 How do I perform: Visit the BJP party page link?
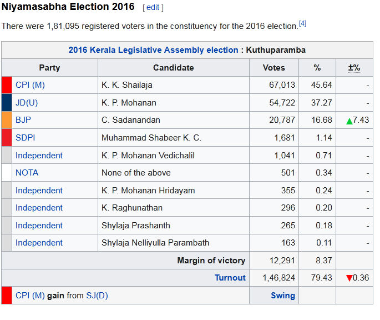pos(23,120)
